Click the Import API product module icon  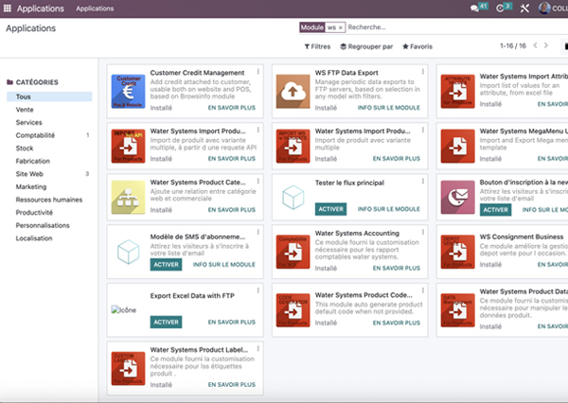point(128,146)
